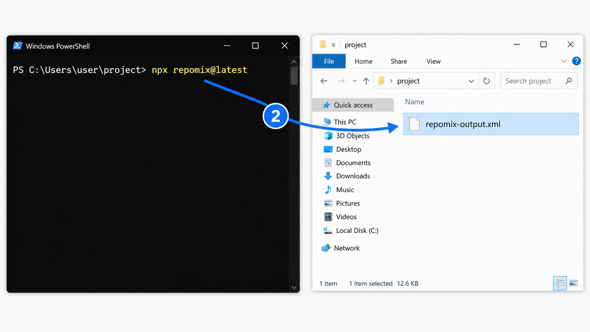Switch to the Home ribbon tab
This screenshot has height=332, width=590.
click(x=363, y=61)
